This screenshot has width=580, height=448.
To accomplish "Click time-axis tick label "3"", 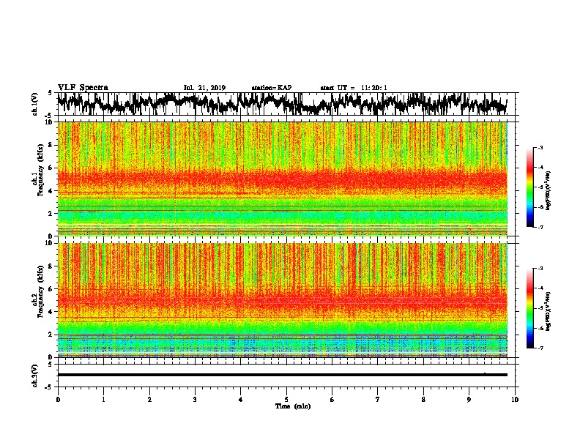I will (195, 400).
